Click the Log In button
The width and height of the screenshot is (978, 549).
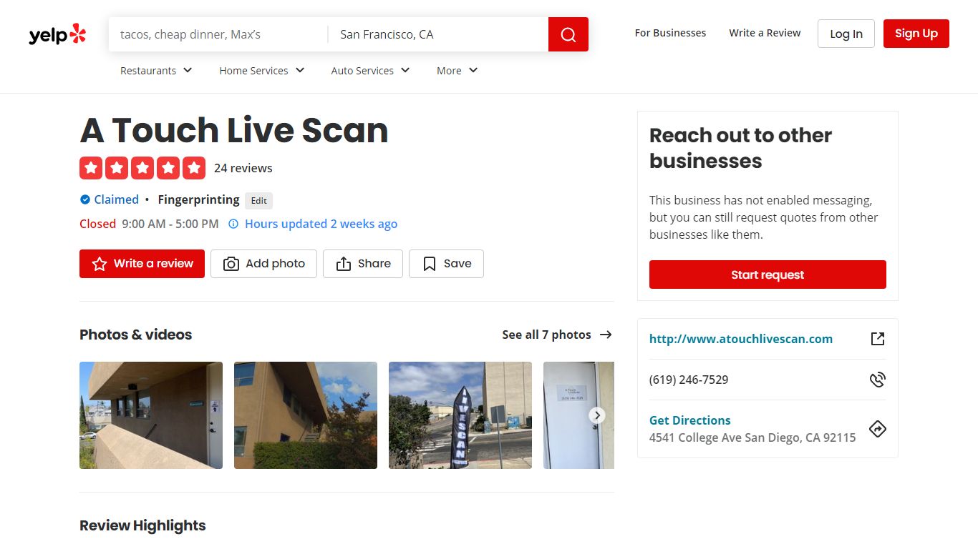[846, 34]
